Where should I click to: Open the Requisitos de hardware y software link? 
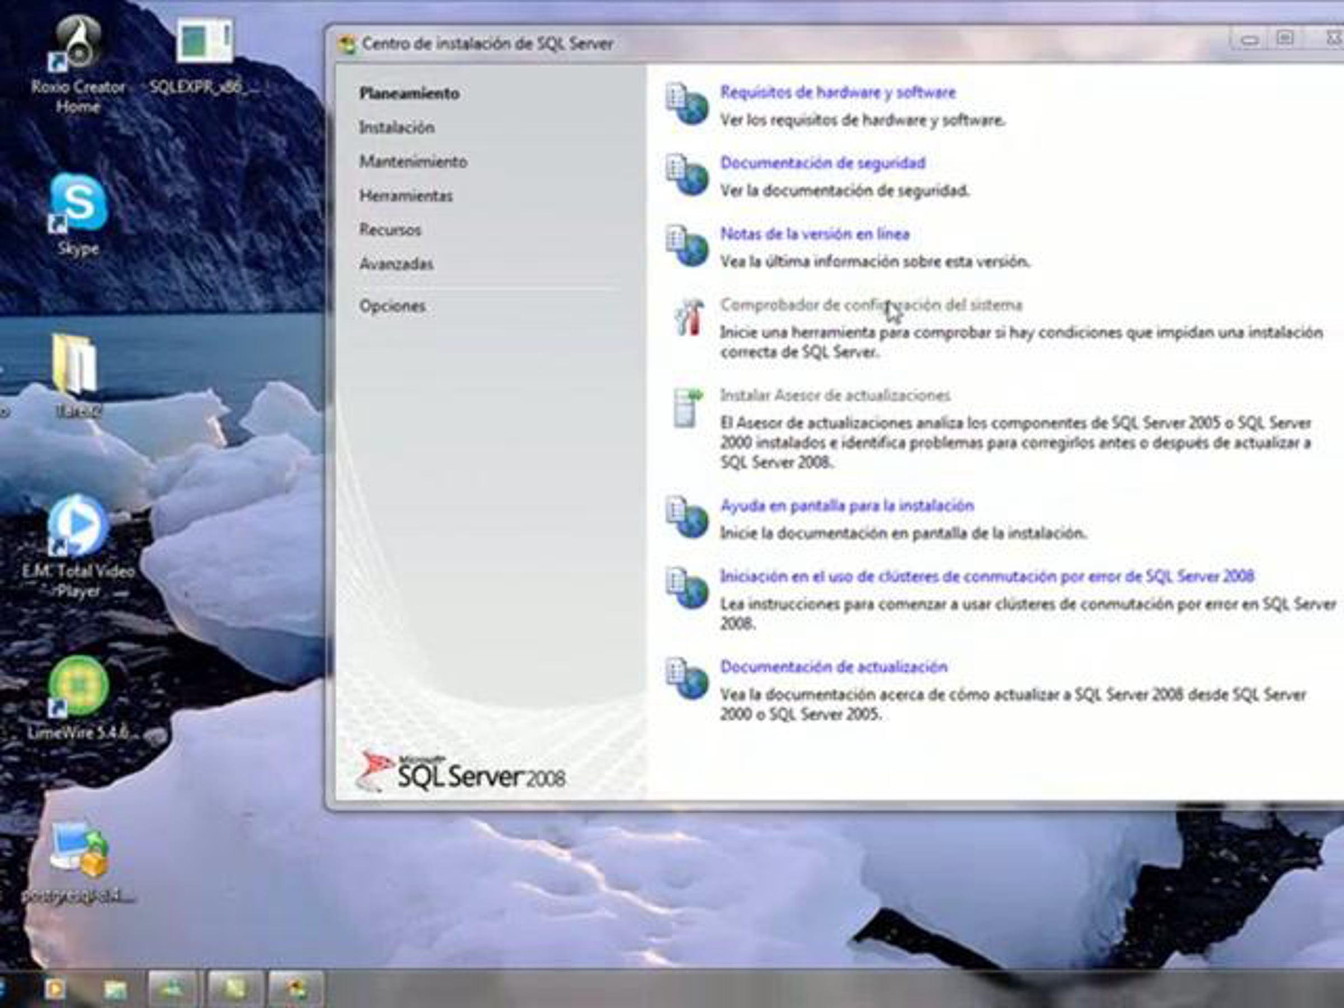[838, 92]
